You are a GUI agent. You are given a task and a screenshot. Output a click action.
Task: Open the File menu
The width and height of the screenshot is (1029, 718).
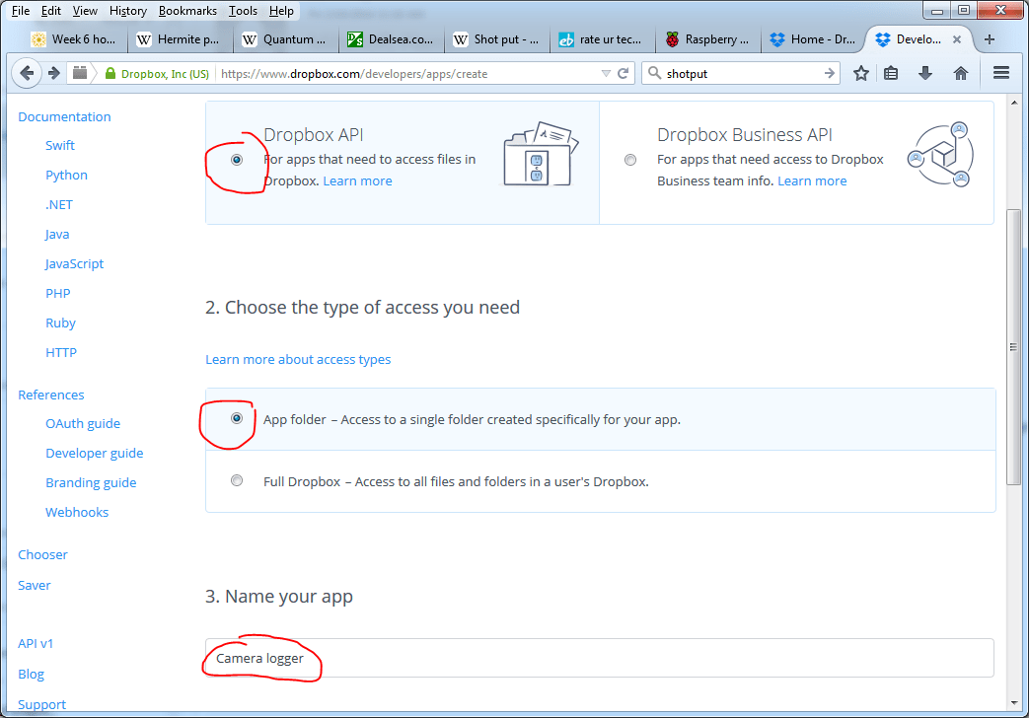21,11
